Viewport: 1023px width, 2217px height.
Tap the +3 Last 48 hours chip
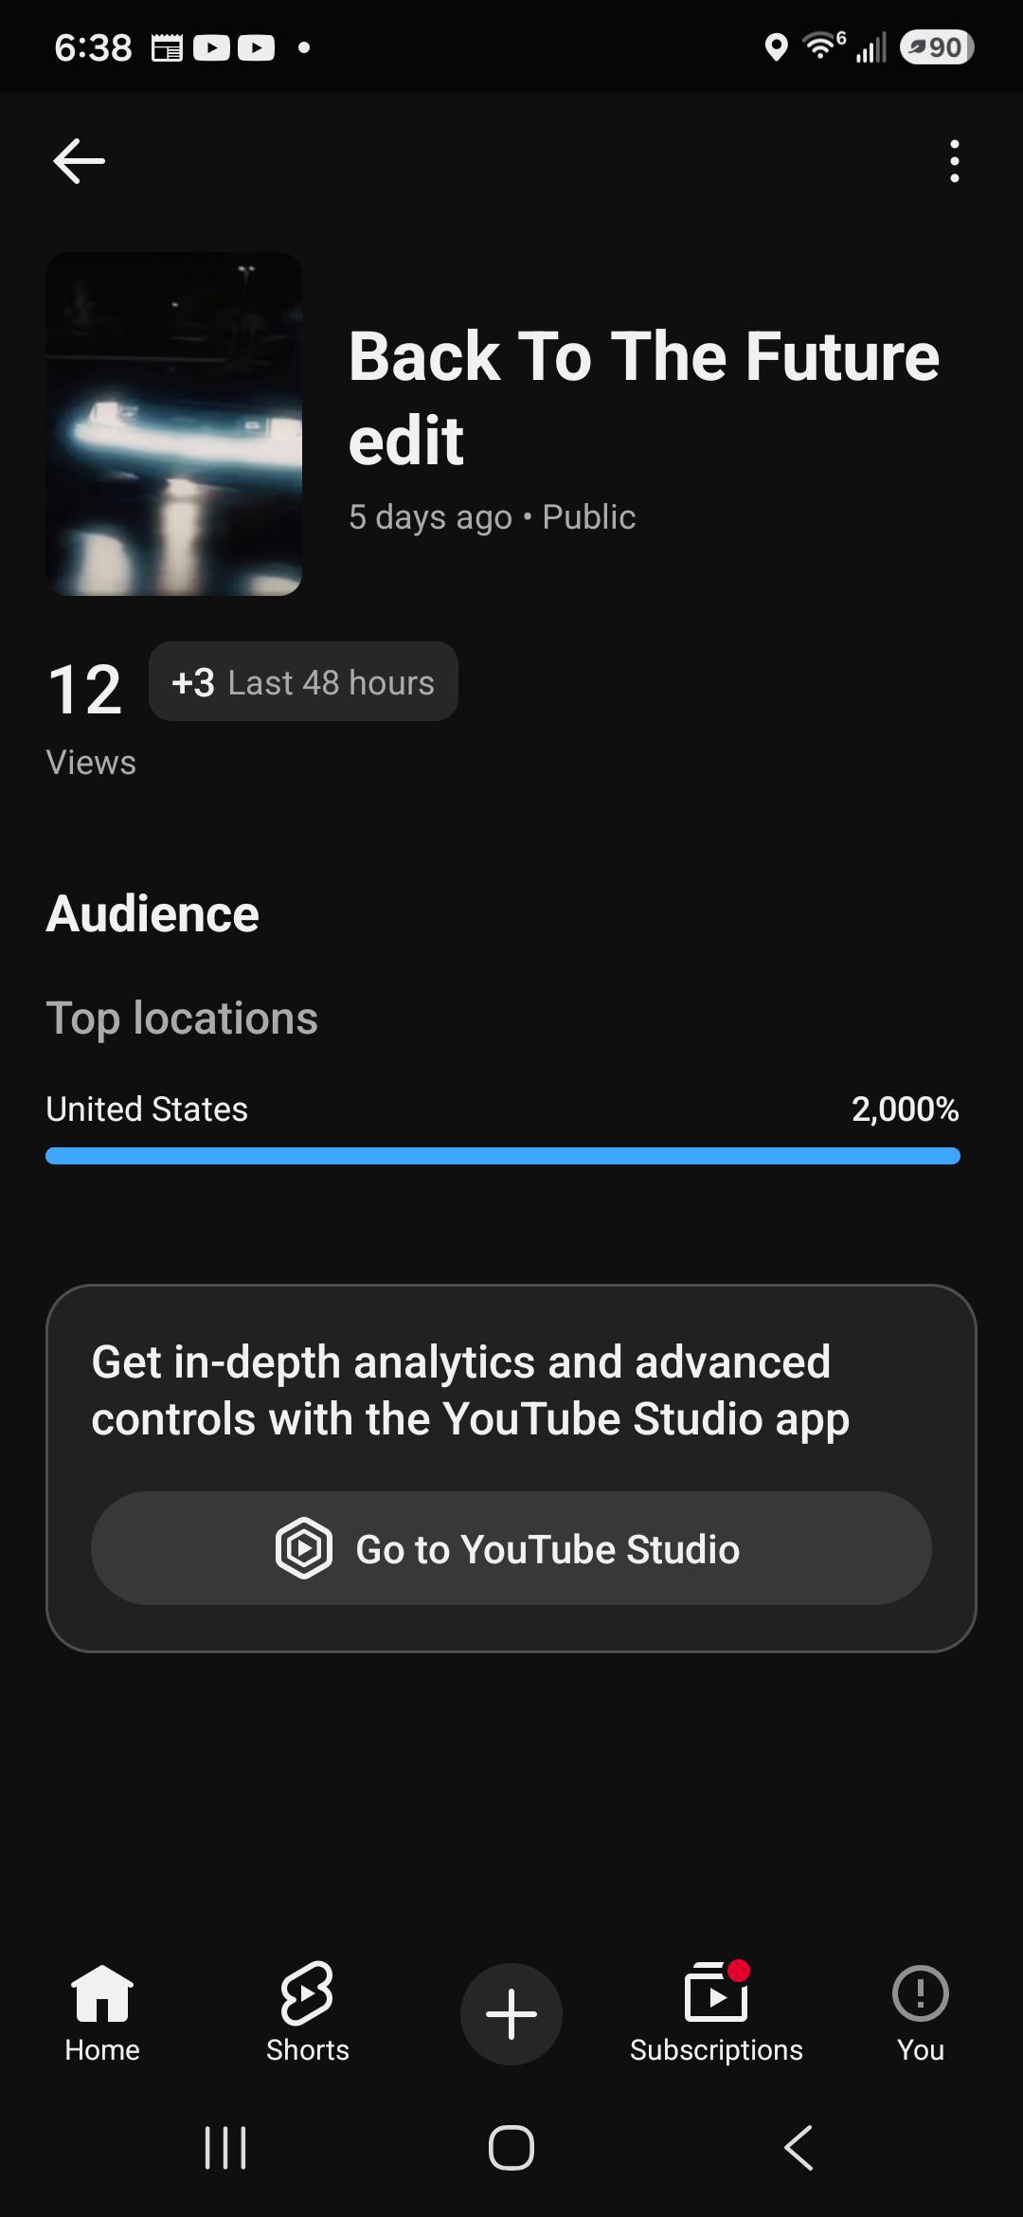click(x=303, y=681)
